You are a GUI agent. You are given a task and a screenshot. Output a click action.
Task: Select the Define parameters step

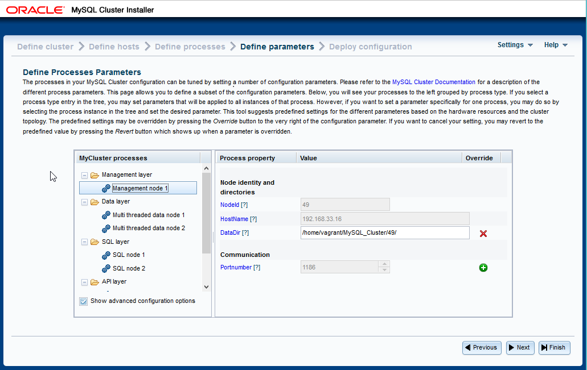click(x=277, y=47)
